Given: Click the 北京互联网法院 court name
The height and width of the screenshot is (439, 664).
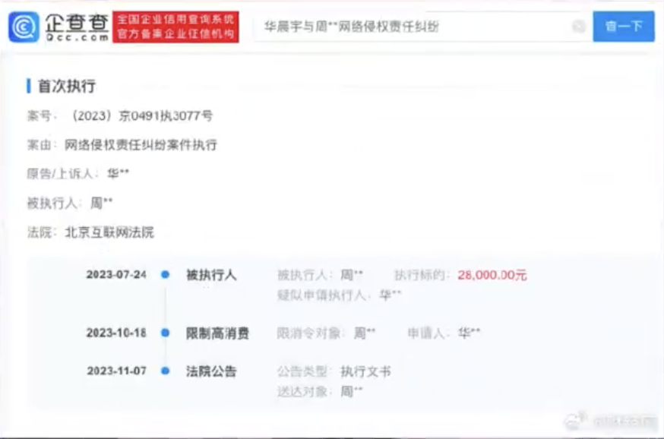Looking at the screenshot, I should [109, 232].
